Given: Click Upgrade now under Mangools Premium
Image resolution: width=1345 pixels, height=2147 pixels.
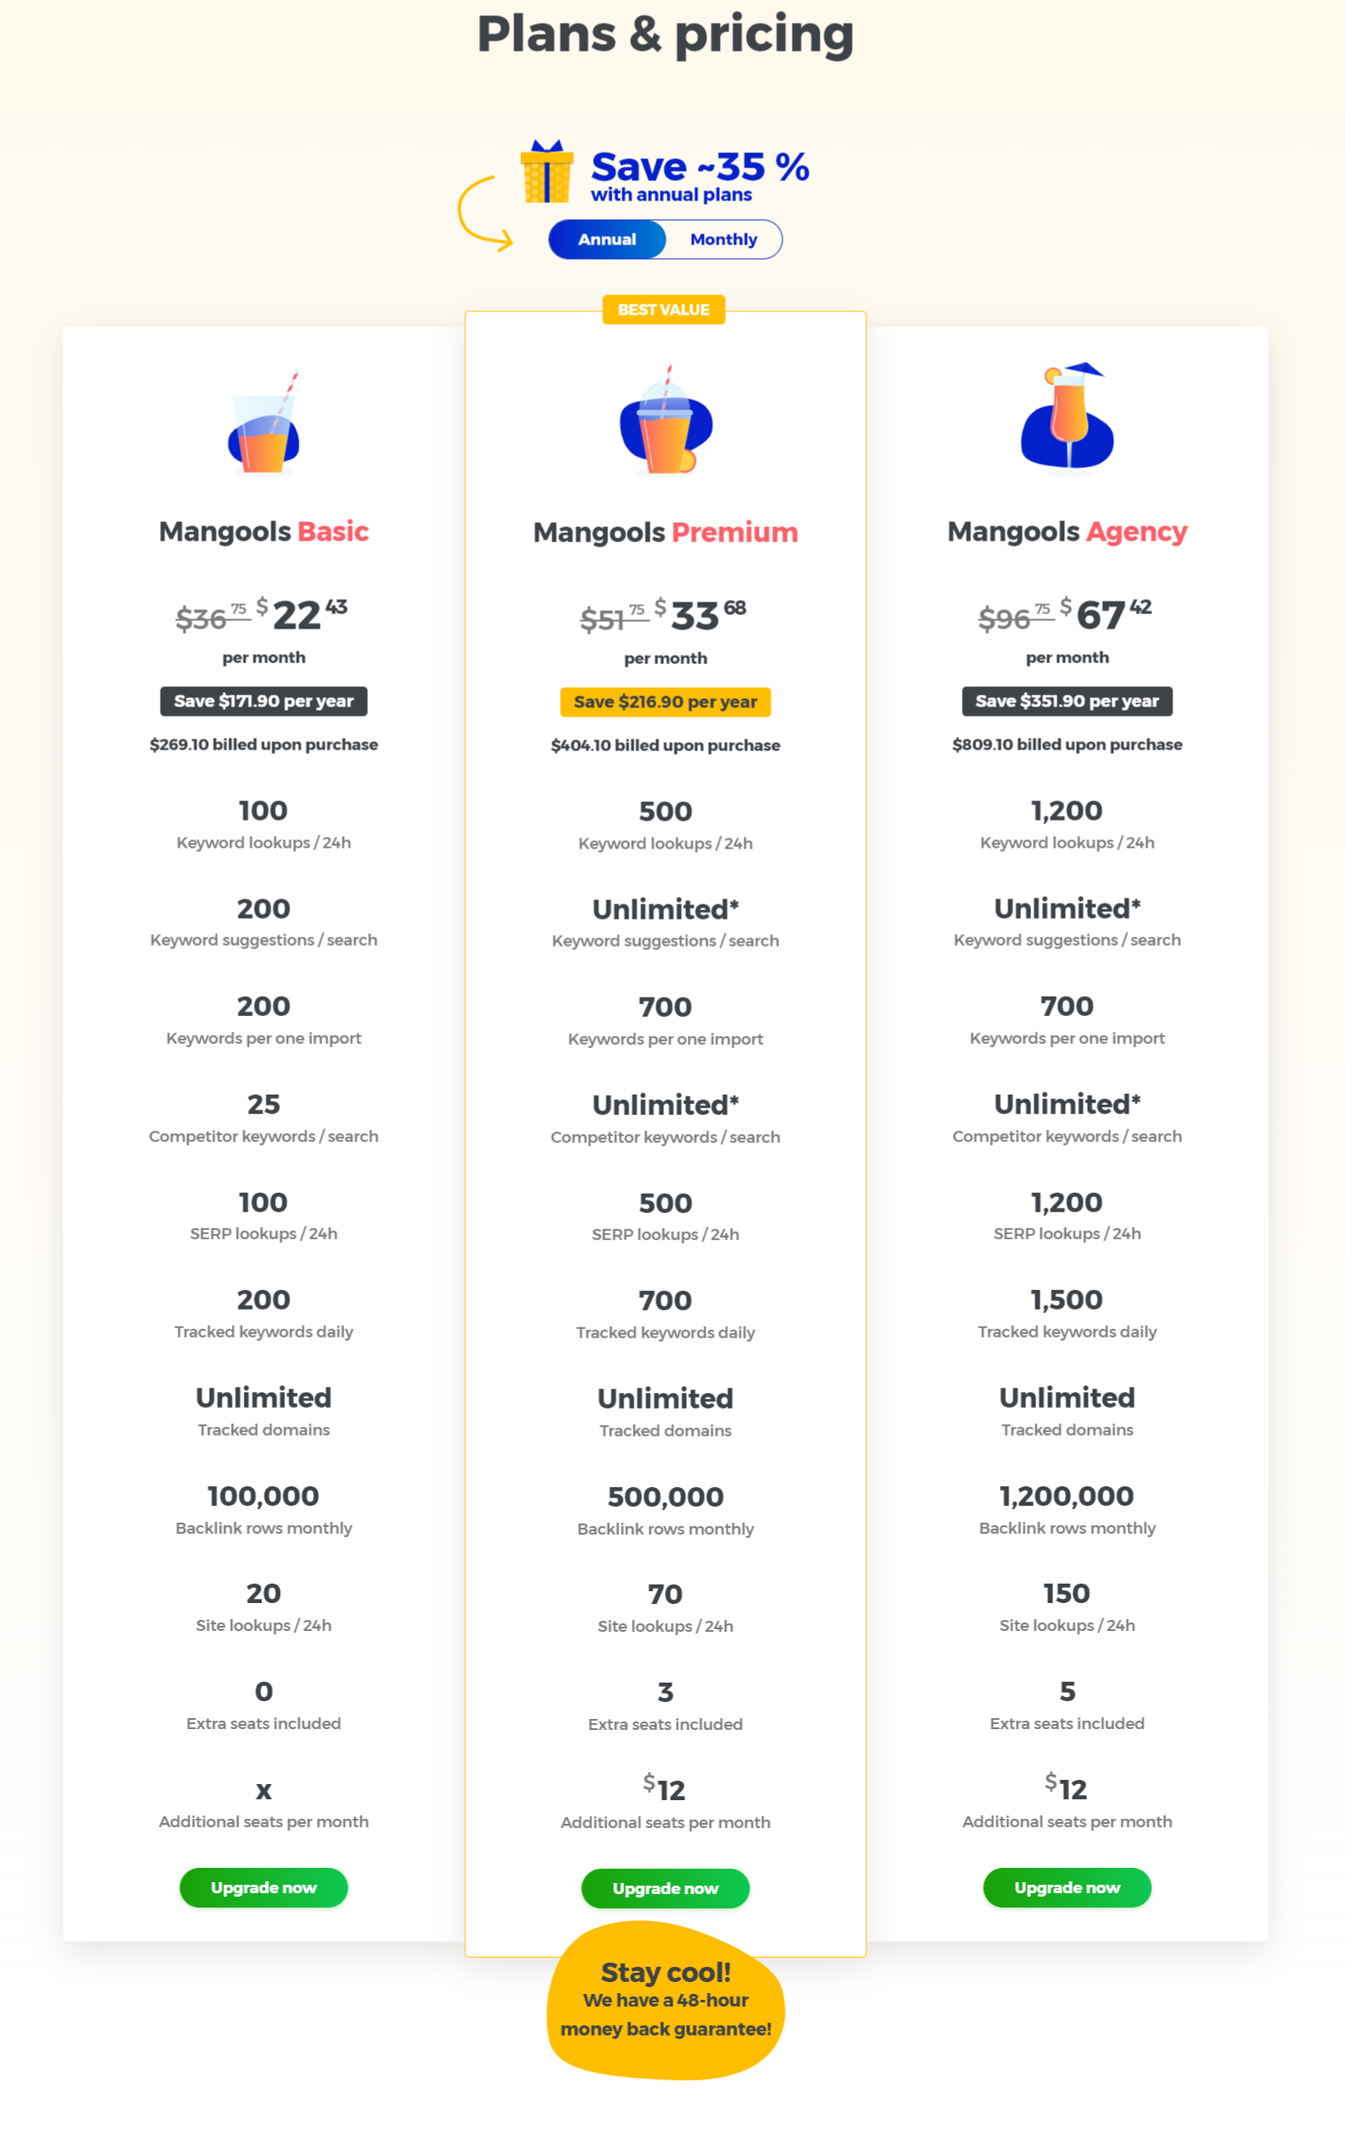Looking at the screenshot, I should [665, 1888].
